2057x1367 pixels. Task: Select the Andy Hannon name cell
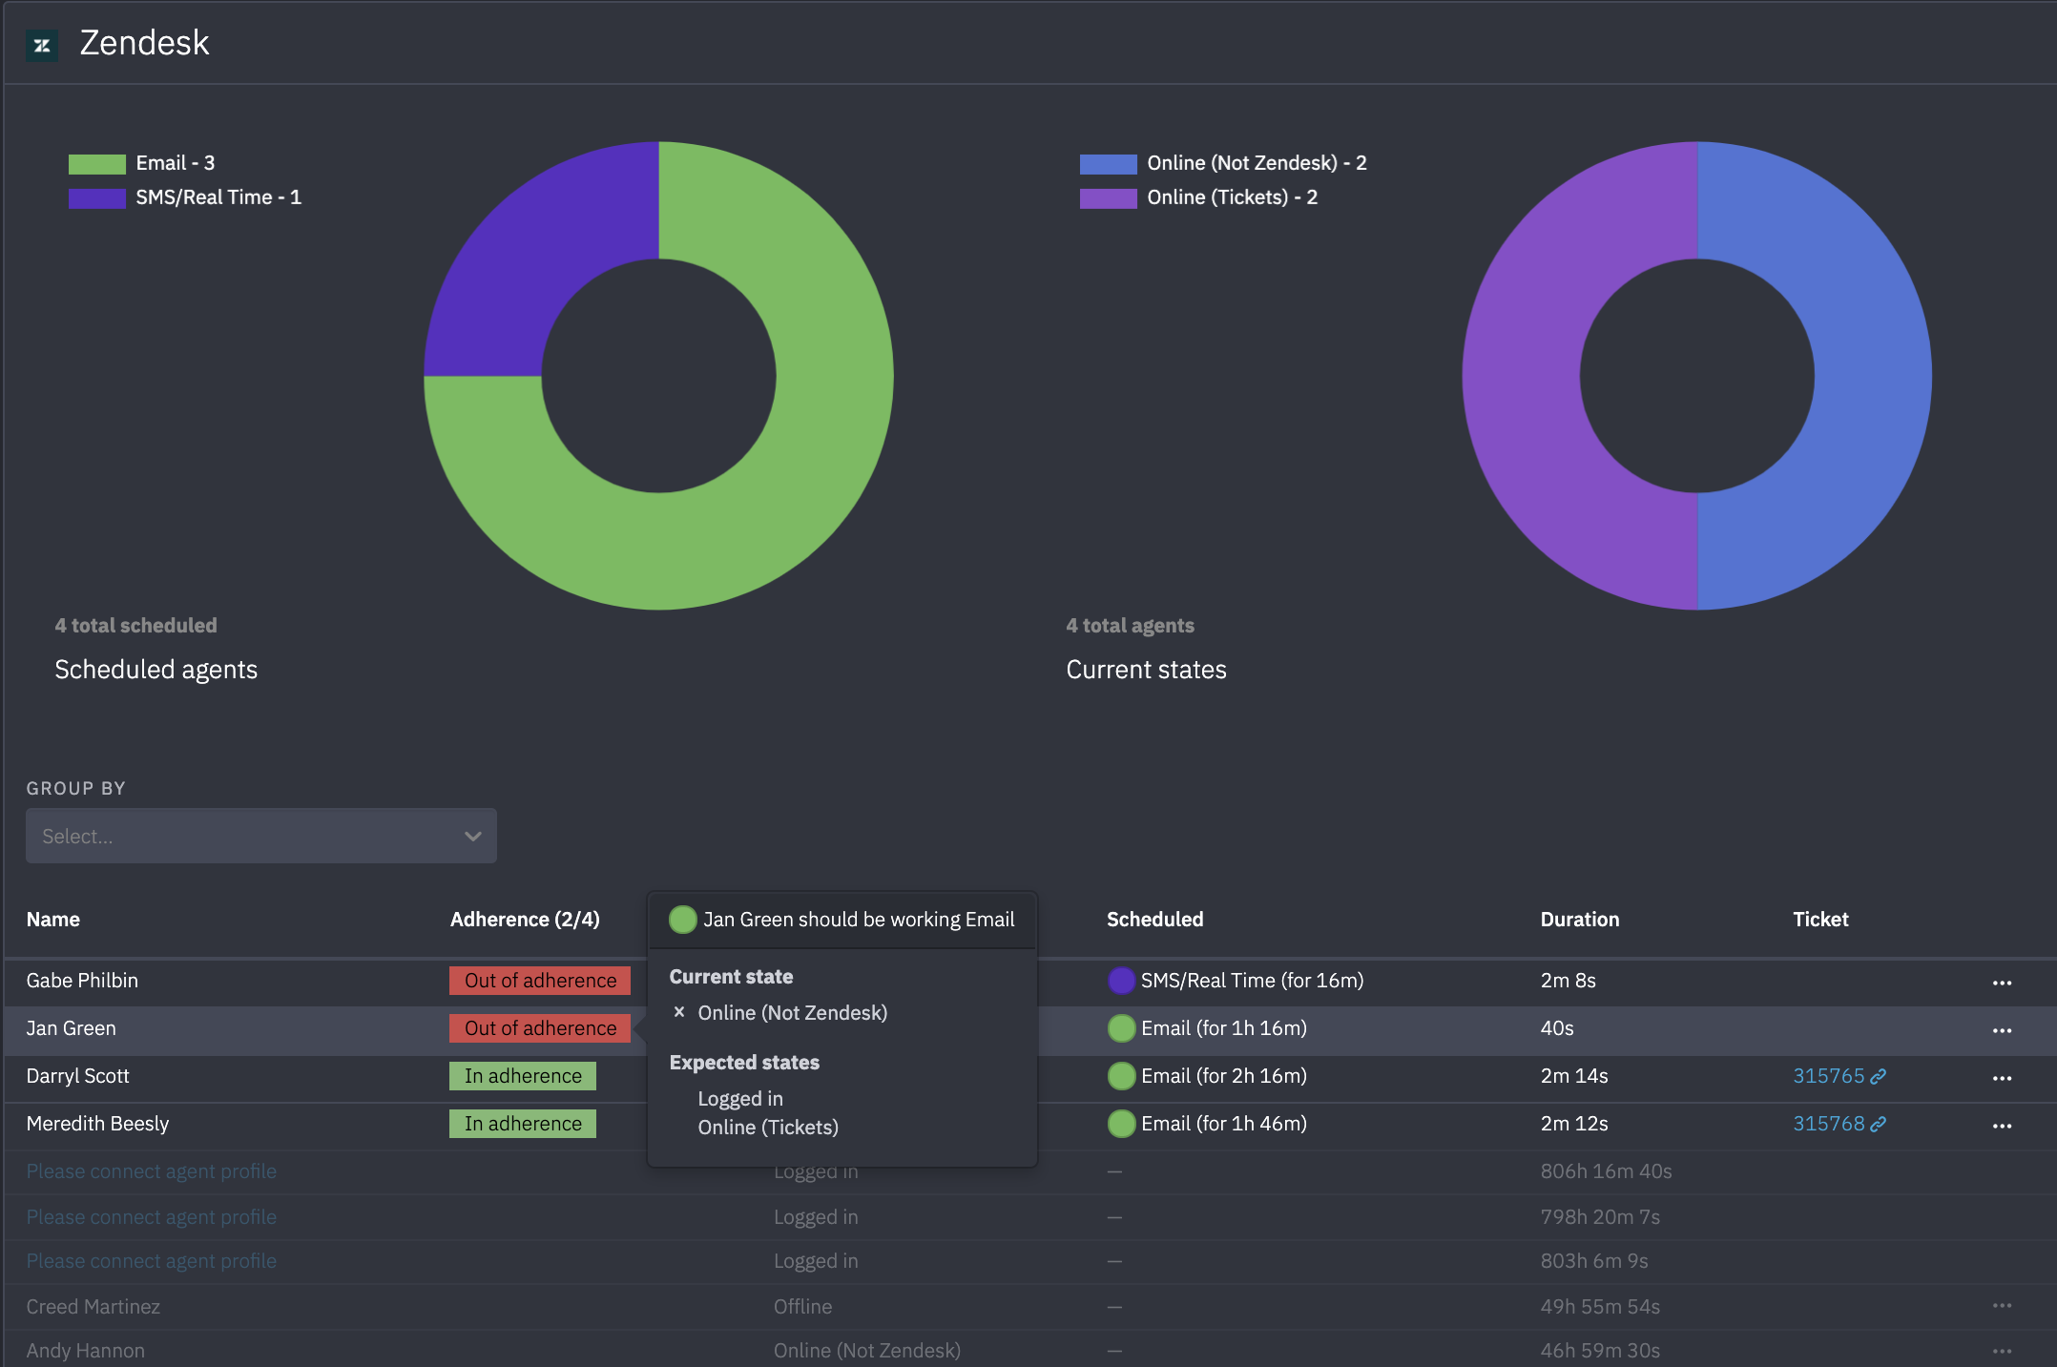click(x=86, y=1351)
